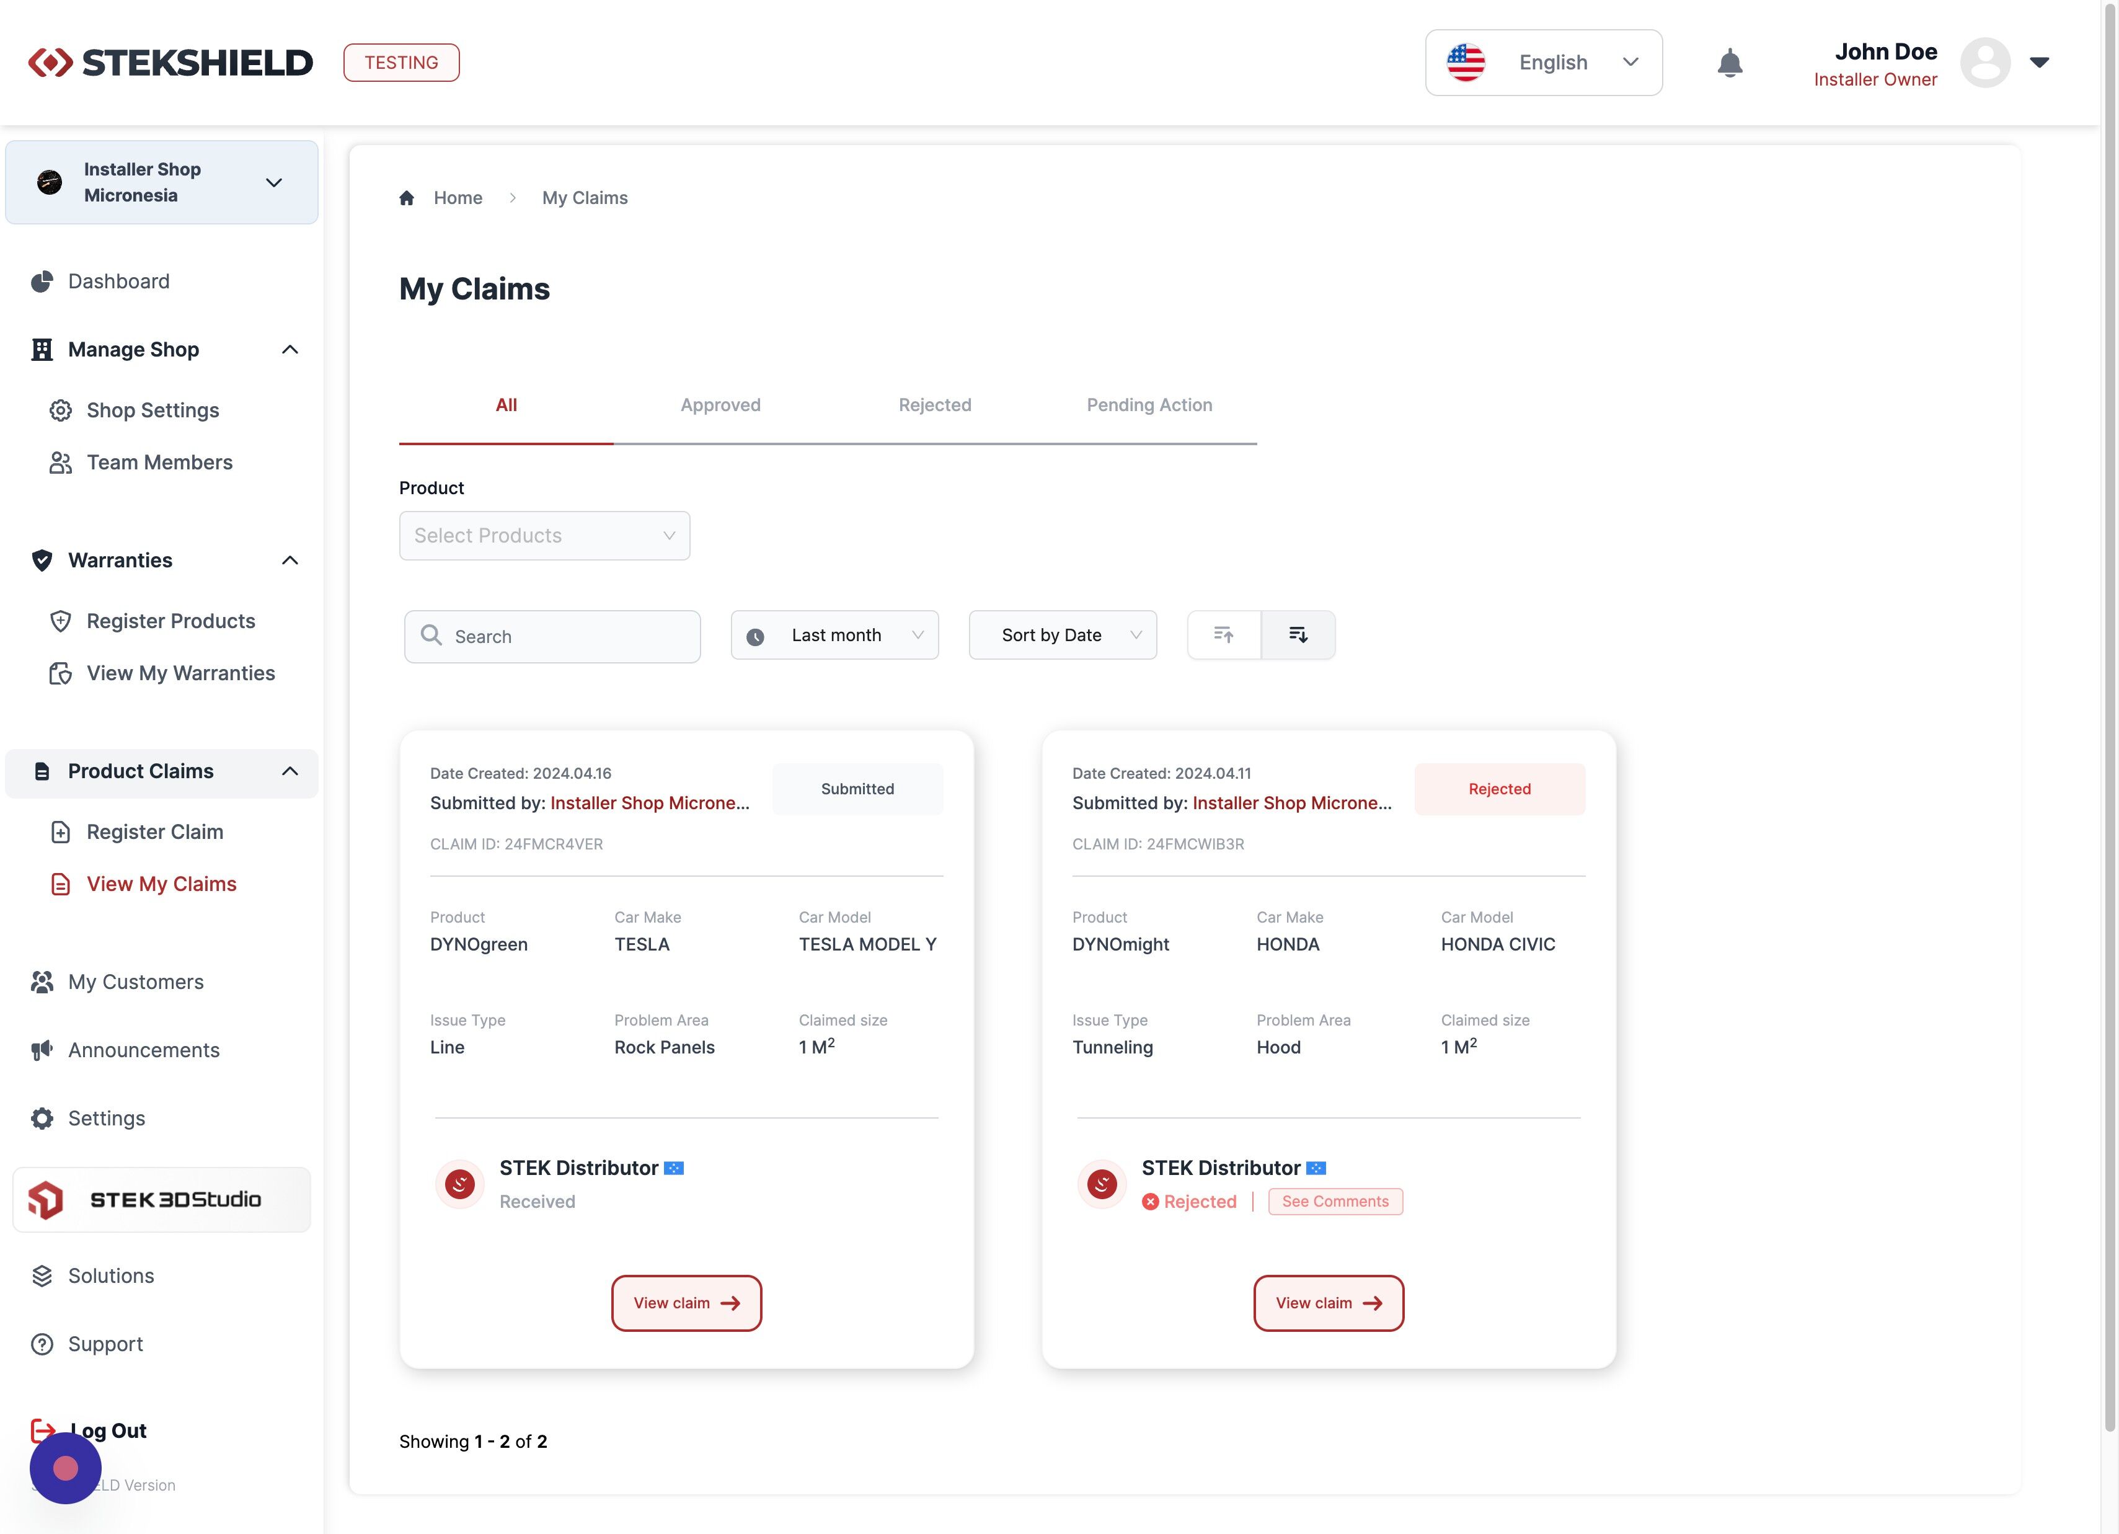Click the search magnifier icon
This screenshot has height=1534, width=2119.
(431, 636)
